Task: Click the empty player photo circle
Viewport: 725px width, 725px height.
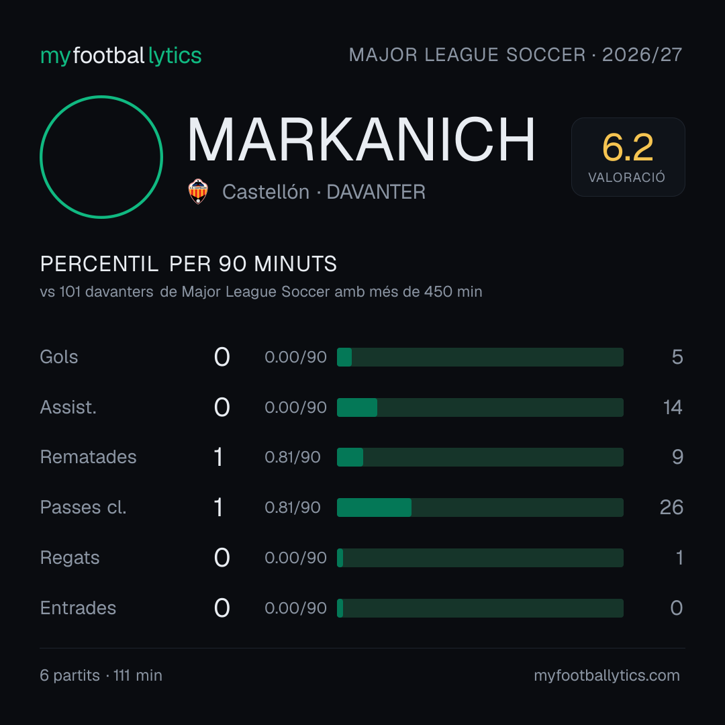Action: point(101,157)
